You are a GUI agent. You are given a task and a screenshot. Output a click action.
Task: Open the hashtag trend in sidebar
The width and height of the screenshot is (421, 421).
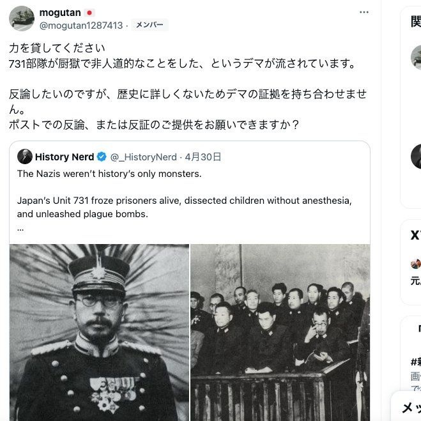[416, 362]
